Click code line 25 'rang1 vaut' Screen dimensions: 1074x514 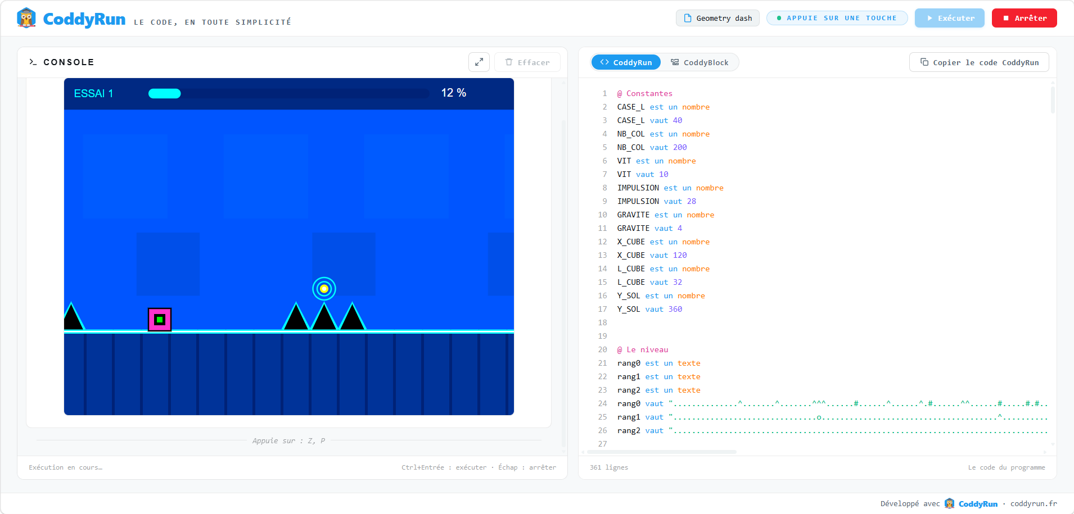832,417
